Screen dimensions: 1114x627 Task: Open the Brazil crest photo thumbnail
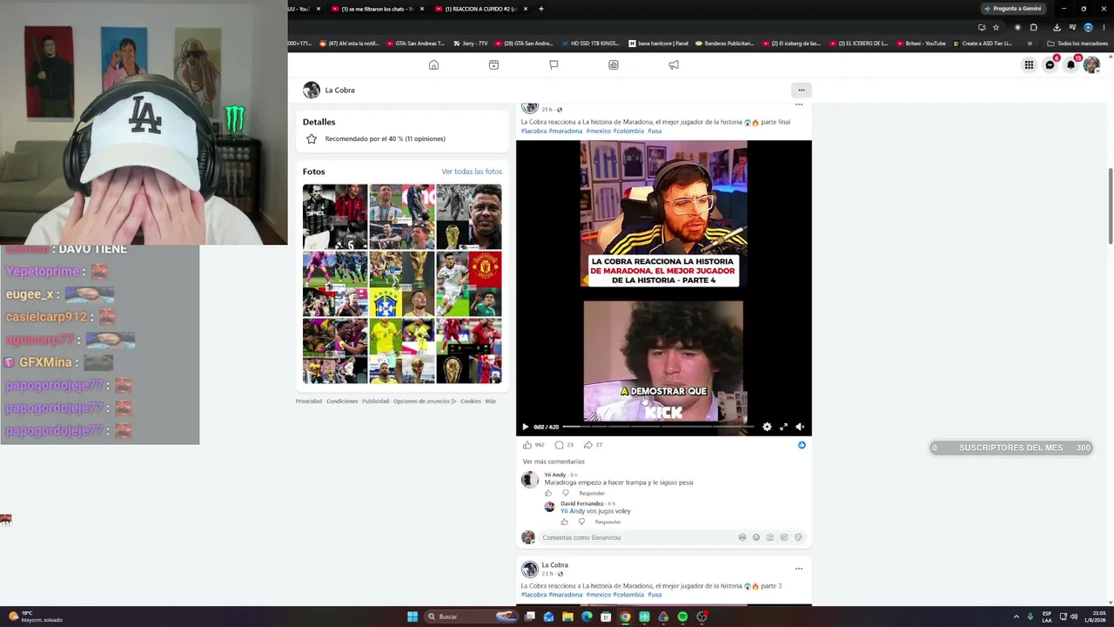coord(402,284)
